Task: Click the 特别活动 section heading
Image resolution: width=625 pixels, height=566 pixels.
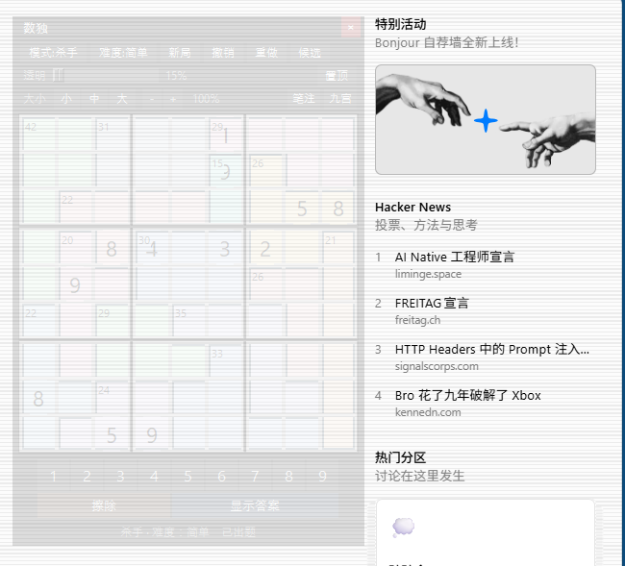Action: click(x=401, y=24)
